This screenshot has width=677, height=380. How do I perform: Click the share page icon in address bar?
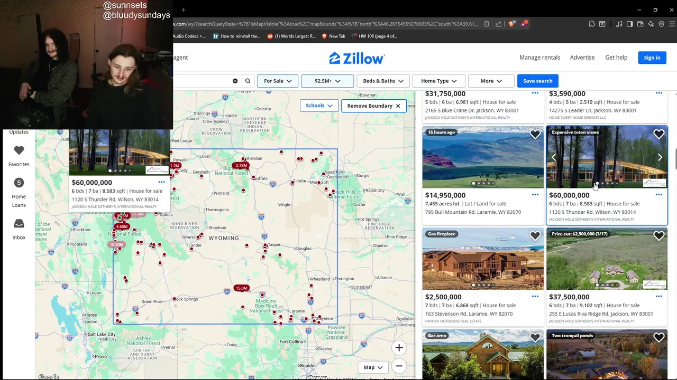click(498, 24)
